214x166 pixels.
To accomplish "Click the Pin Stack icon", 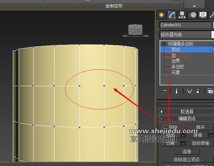I will click(x=164, y=91).
